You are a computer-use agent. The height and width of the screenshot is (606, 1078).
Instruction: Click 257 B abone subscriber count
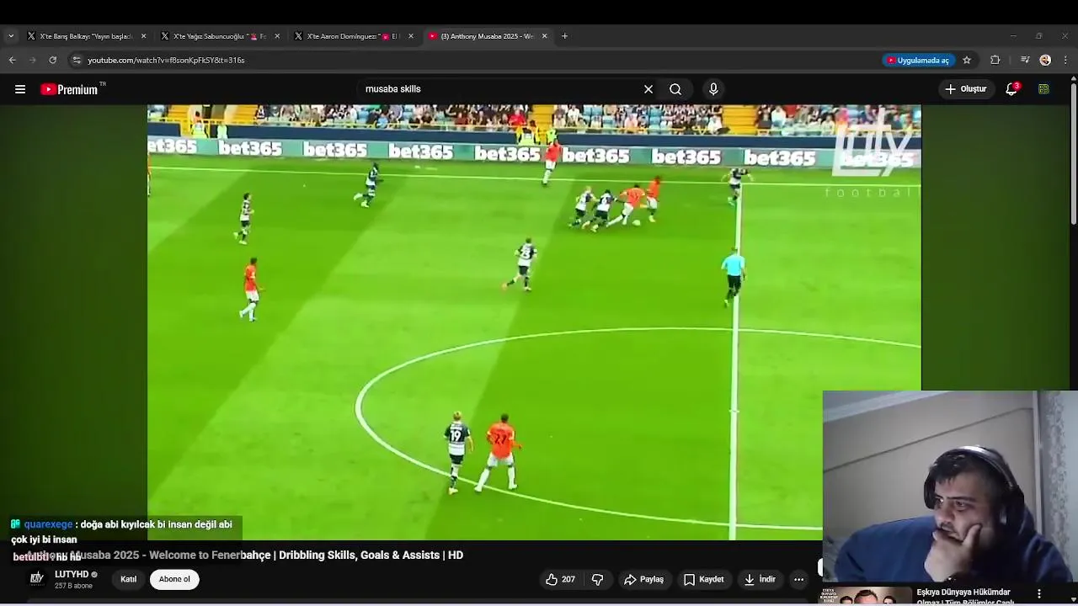point(73,586)
